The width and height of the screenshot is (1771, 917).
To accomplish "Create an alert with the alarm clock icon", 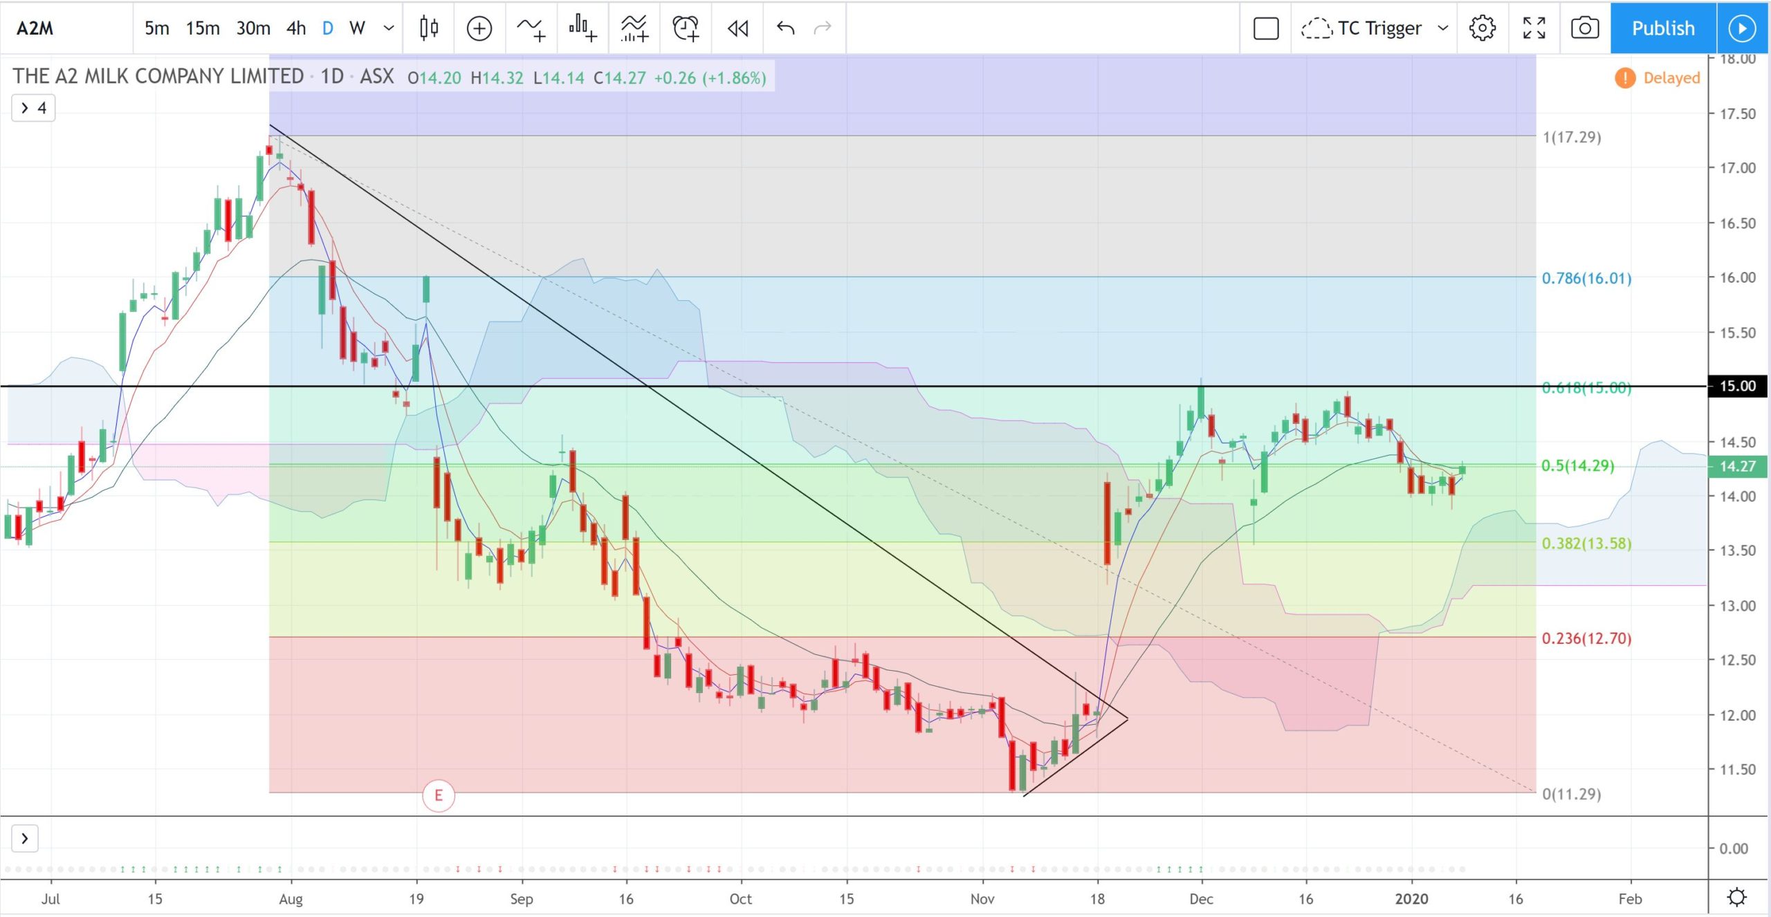I will coord(686,28).
